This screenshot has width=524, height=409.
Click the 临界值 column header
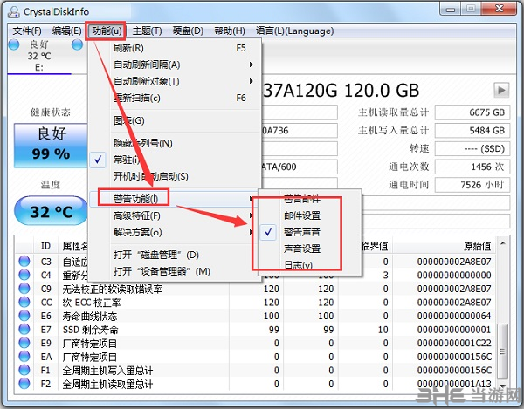pyautogui.click(x=375, y=246)
